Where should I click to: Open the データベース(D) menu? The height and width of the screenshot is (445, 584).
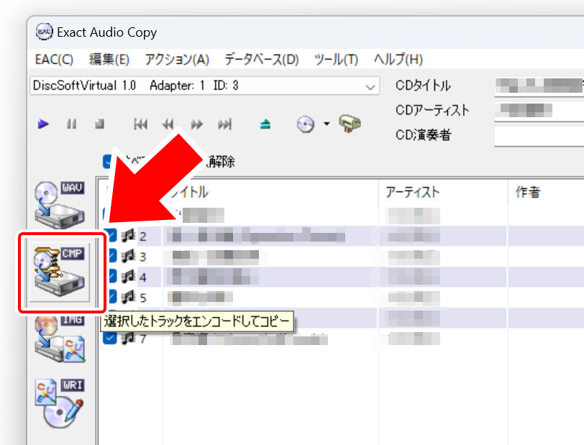(x=262, y=60)
